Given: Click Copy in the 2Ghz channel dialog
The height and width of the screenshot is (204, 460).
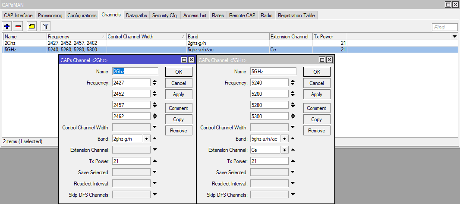Looking at the screenshot, I should click(x=179, y=119).
